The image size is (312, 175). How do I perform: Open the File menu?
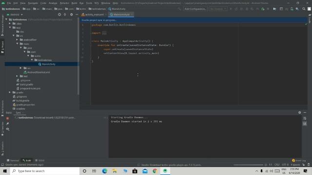click(x=9, y=3)
